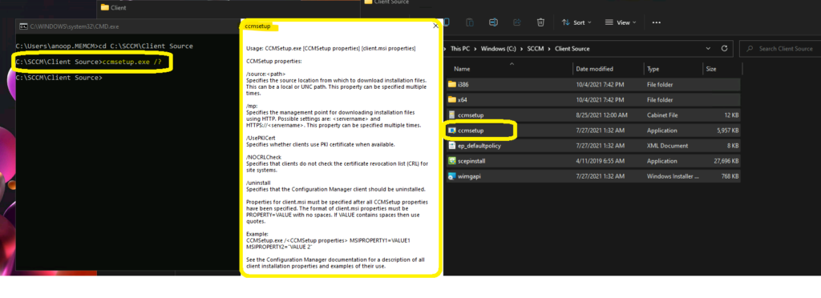Select the ep_defaultpolicy XML document icon
Screen dimensions: 821x298
click(452, 146)
